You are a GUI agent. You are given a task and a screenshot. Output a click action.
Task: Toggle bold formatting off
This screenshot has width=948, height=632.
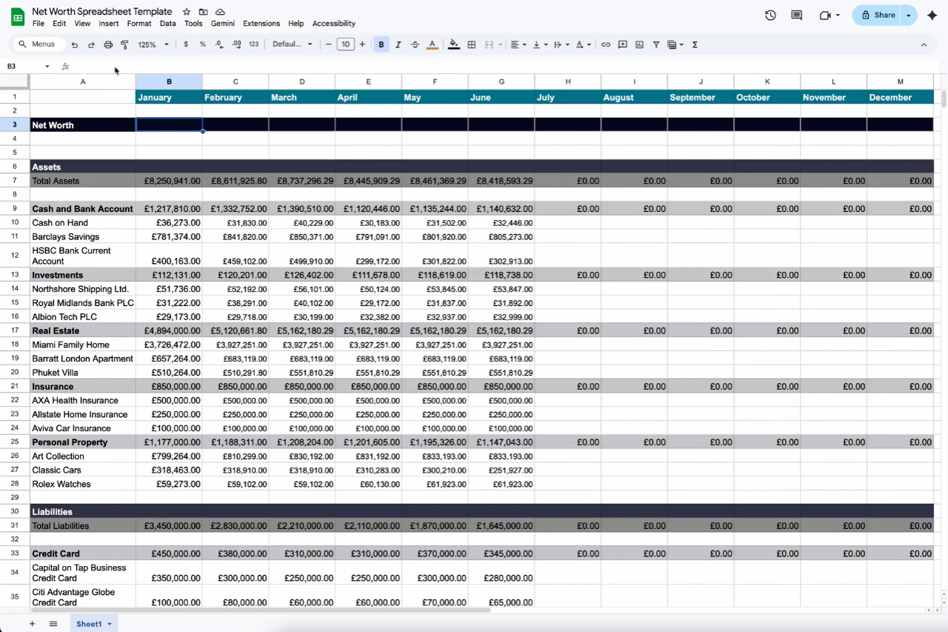(381, 44)
